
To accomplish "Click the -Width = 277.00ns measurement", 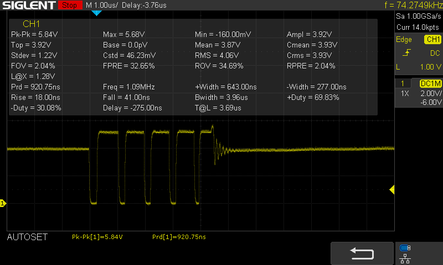I will [317, 87].
